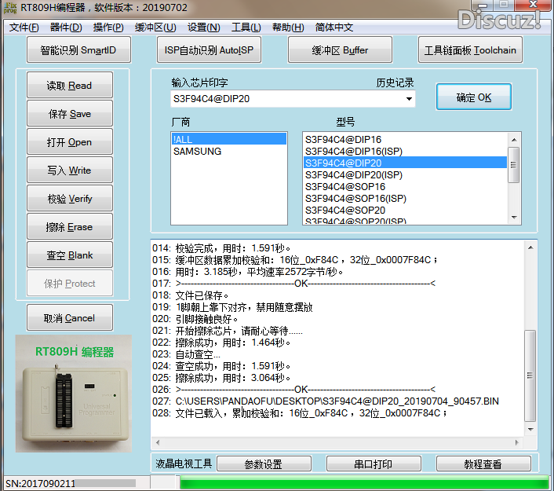This screenshot has width=554, height=491.
Task: Select model S3F94C4@SOP16(ISP)
Action: point(405,199)
